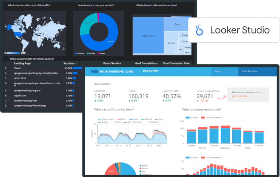The height and width of the screenshot is (177, 280).
Task: Click the green Sessions up arrow
Action: tap(96, 101)
